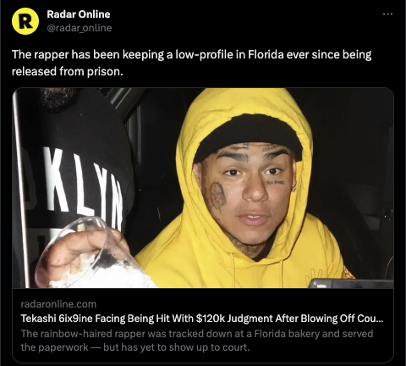Click the radaronline.com domain label
The image size is (406, 366).
(x=58, y=304)
